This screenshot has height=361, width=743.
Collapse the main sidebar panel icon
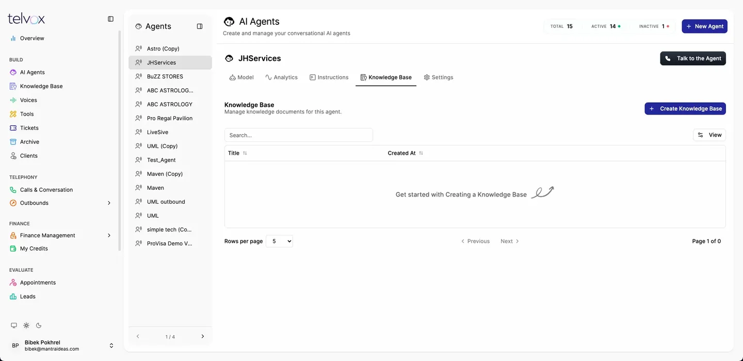(110, 19)
